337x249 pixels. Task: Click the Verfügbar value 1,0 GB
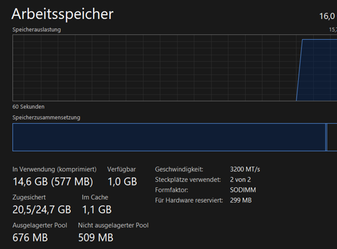tap(122, 182)
